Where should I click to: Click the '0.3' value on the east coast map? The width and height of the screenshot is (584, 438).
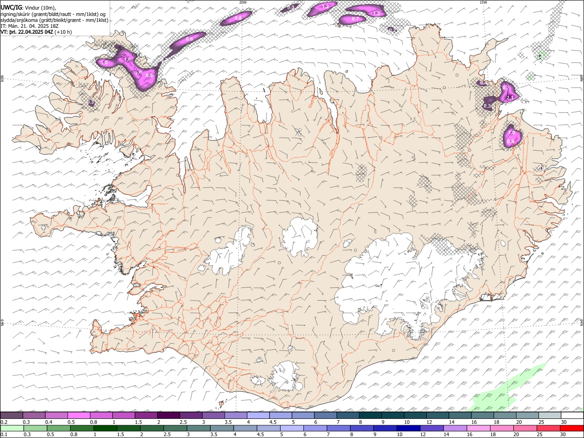(x=487, y=106)
